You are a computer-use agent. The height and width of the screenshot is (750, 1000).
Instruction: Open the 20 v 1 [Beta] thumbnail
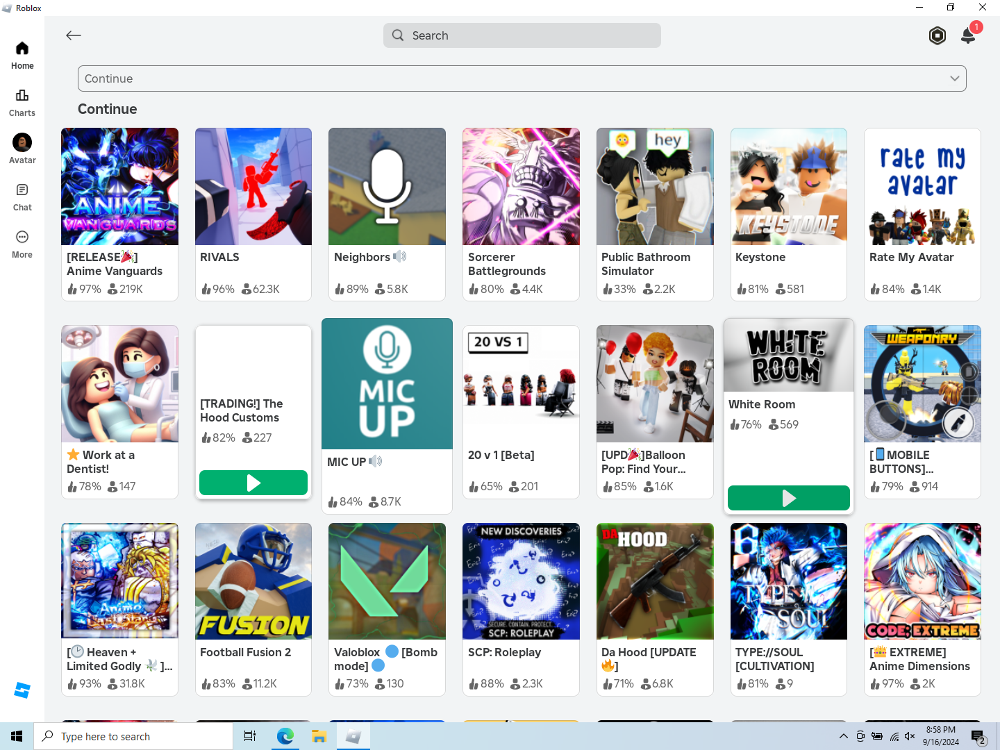521,383
